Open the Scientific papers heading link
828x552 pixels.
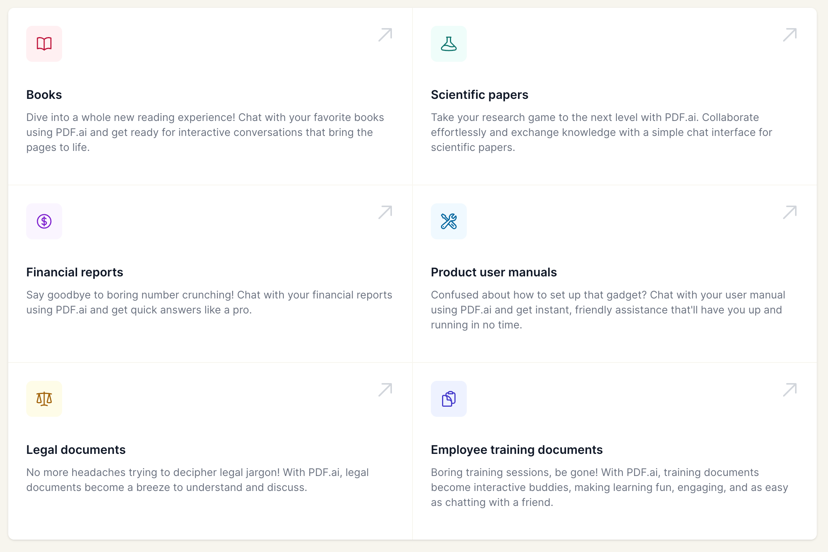(479, 95)
